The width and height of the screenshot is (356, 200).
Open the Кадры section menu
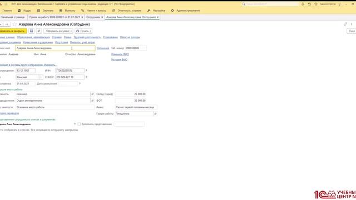(24, 11)
